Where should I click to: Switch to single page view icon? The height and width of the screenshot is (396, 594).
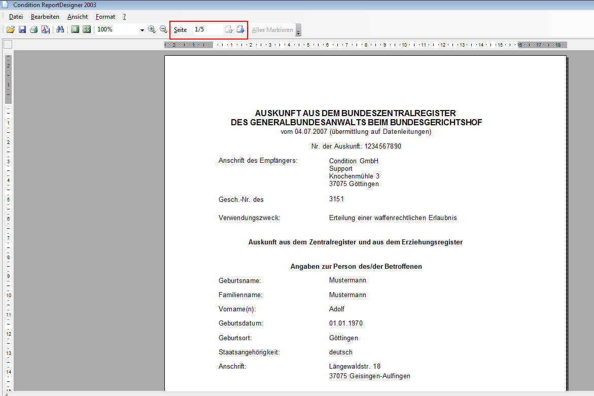click(x=75, y=29)
